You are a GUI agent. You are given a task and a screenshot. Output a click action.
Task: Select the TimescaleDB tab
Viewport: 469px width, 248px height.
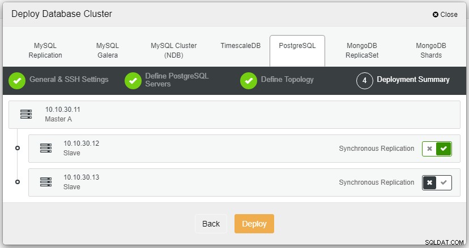241,46
